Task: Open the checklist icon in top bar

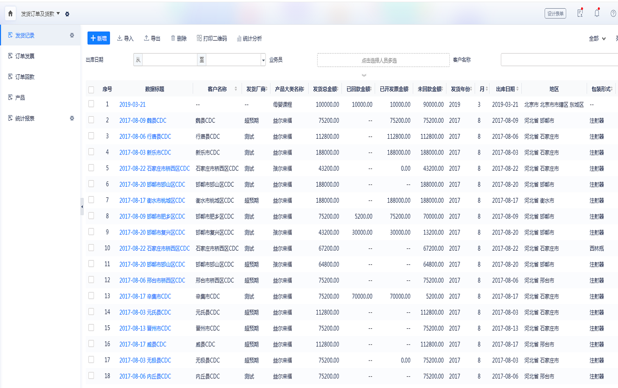Action: click(580, 13)
